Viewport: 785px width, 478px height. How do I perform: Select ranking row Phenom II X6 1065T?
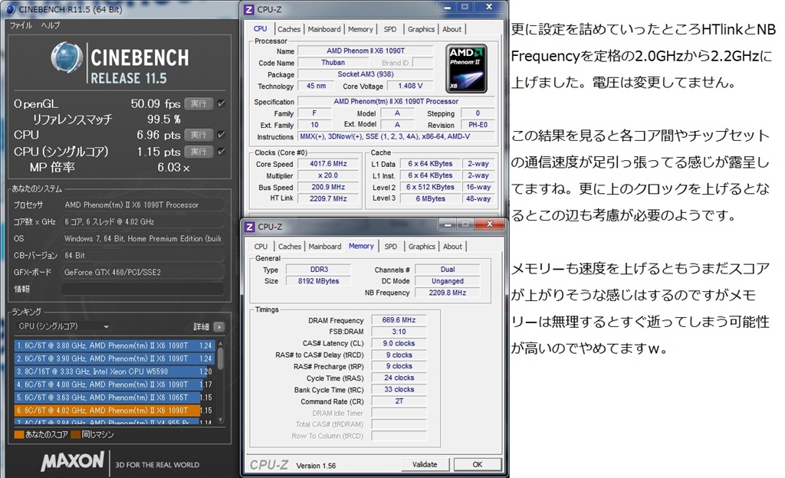coord(115,398)
